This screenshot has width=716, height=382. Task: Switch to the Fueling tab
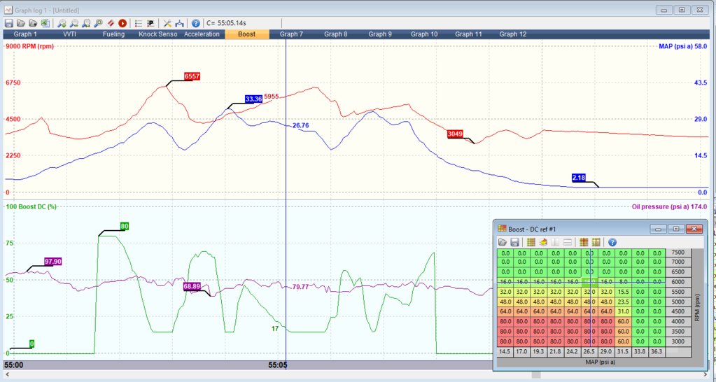coord(113,34)
